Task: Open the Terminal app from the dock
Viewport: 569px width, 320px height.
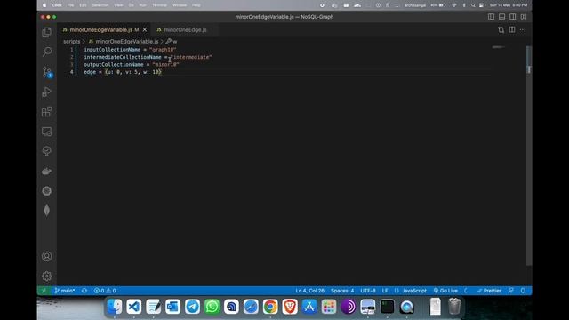Action: (388, 307)
